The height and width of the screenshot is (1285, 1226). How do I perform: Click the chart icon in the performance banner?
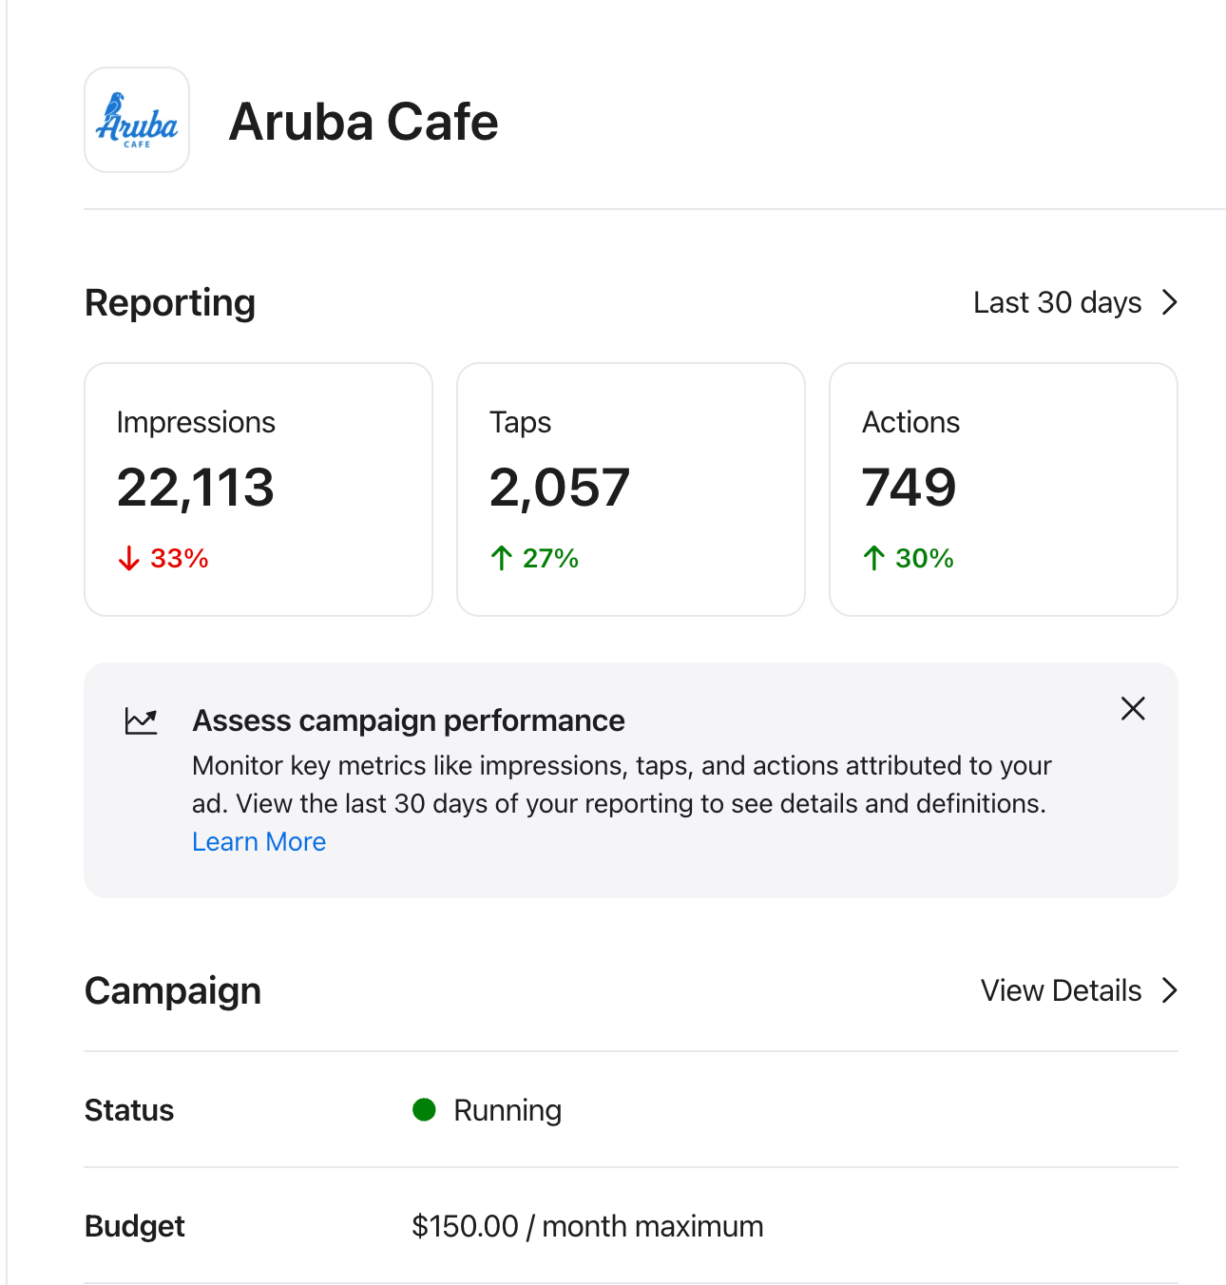(142, 721)
